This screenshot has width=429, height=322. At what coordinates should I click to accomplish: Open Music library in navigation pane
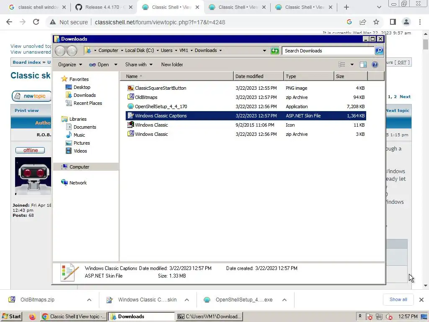click(79, 135)
